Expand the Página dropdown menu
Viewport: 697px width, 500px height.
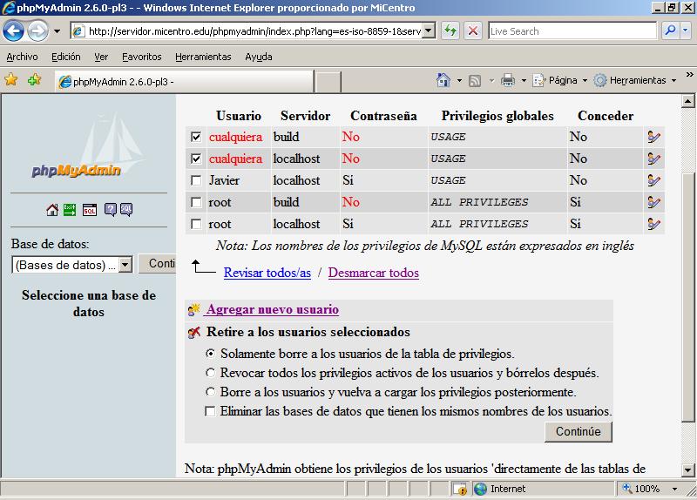[562, 80]
